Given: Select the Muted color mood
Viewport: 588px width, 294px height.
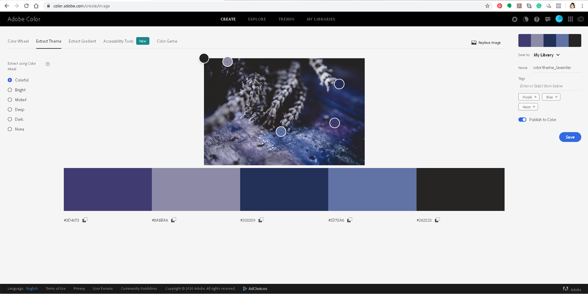Looking at the screenshot, I should (10, 100).
